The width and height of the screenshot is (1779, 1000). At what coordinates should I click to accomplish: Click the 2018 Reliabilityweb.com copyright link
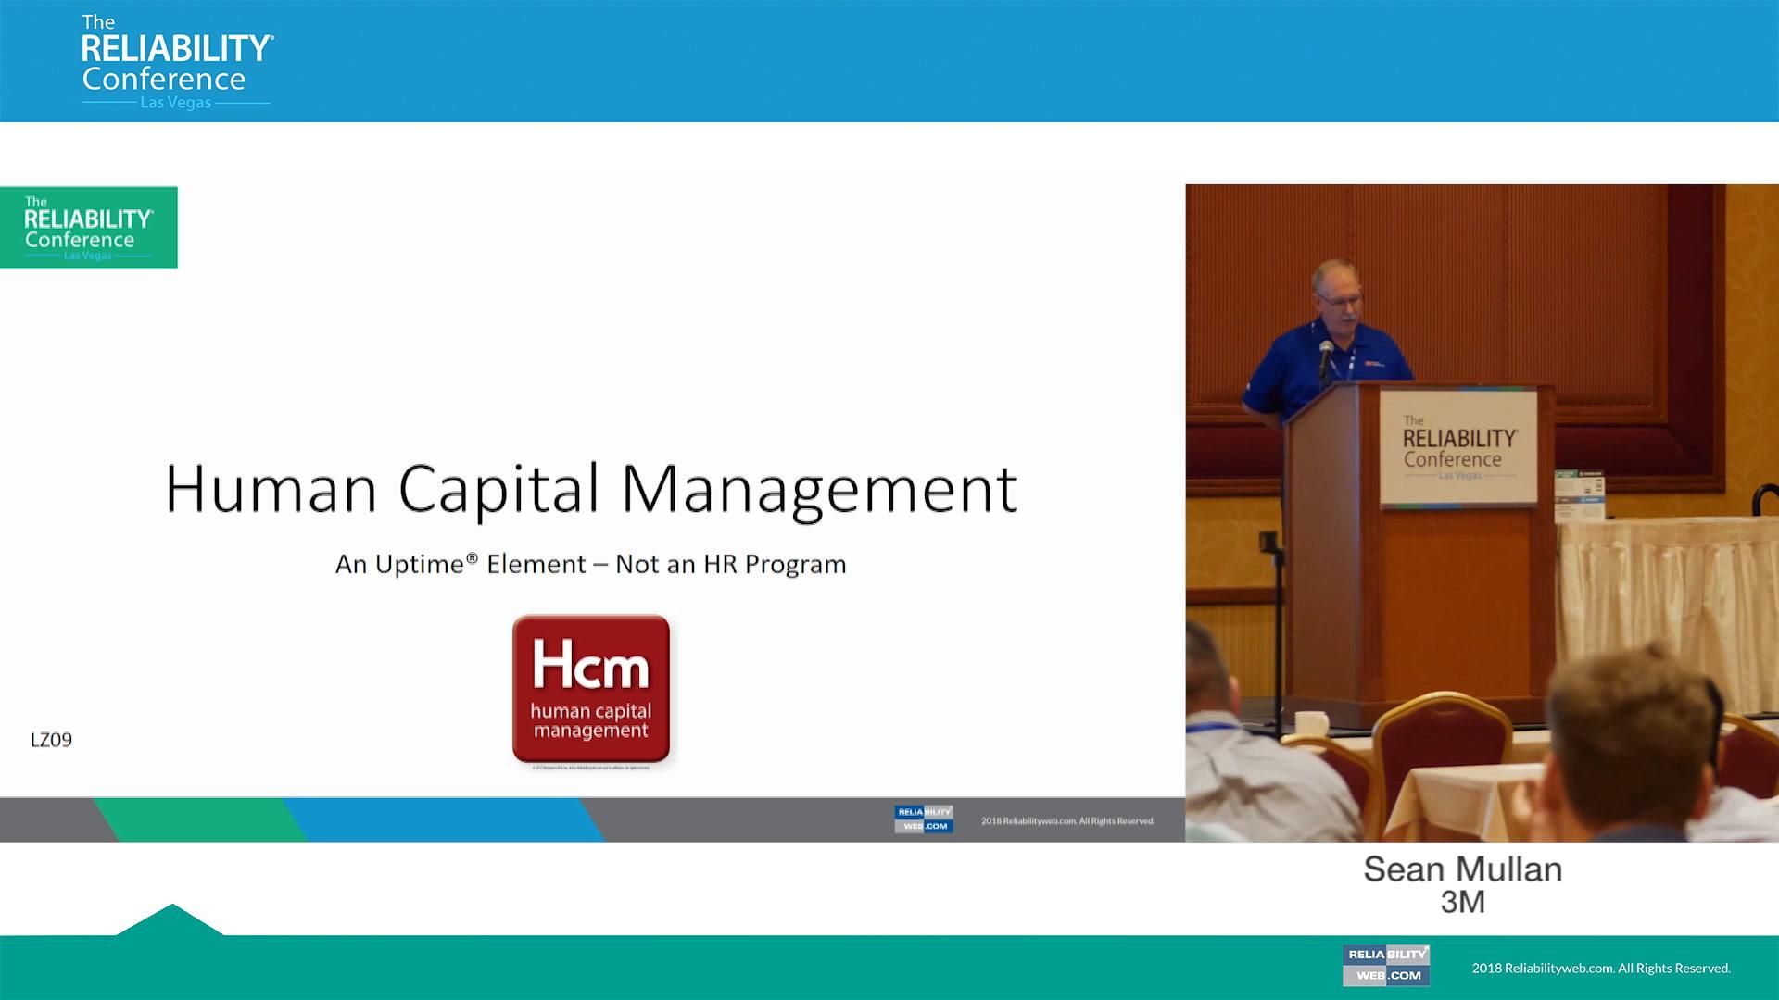point(1067,820)
